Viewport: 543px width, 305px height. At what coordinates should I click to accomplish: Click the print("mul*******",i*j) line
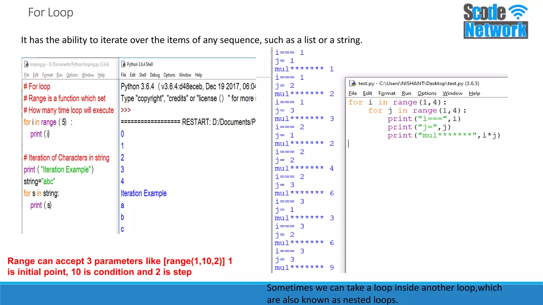click(444, 136)
